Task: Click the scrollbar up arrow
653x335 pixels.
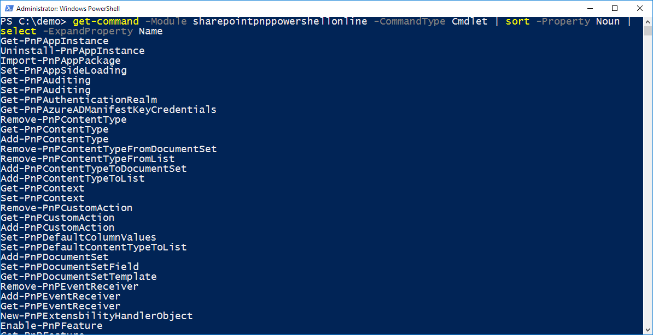Action: pyautogui.click(x=648, y=20)
